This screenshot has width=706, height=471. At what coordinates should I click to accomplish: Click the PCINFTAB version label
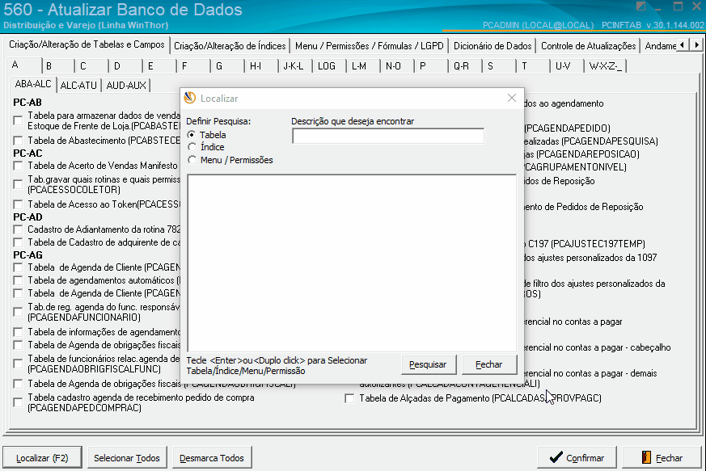click(x=653, y=25)
